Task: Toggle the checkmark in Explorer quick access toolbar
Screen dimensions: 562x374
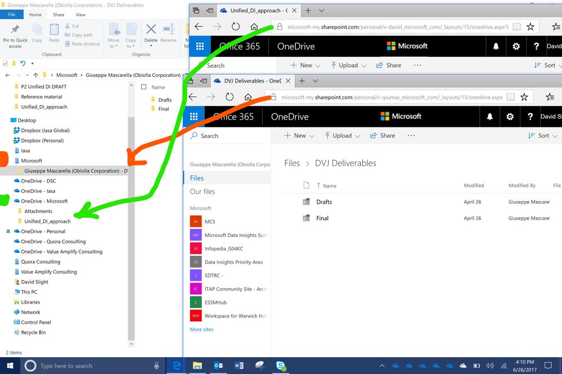Action: pos(5,63)
